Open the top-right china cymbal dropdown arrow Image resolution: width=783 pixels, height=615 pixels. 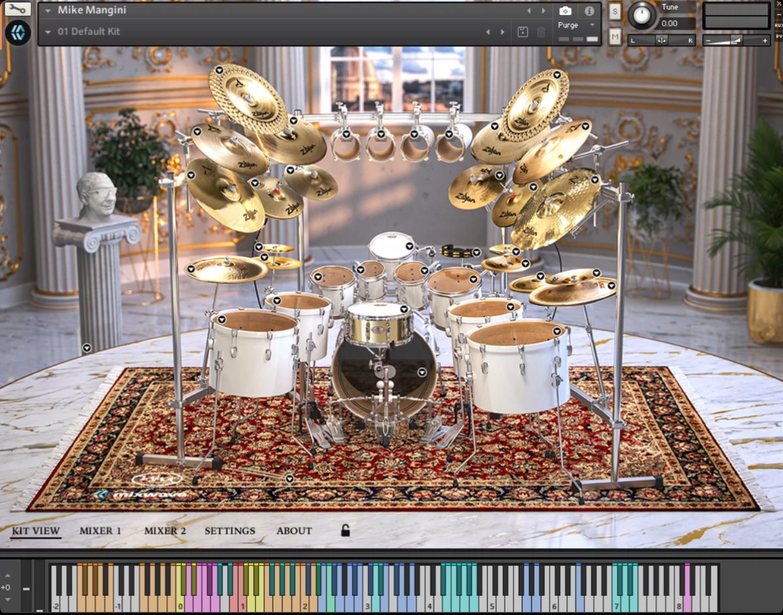click(557, 75)
